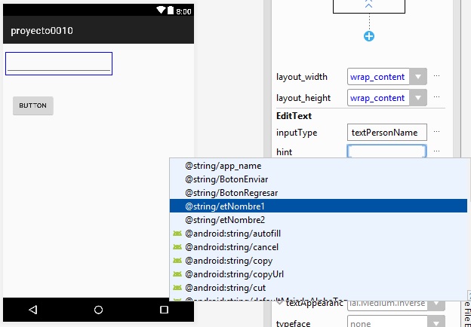
Task: Click the blue plus constraint handle
Action: (x=369, y=36)
